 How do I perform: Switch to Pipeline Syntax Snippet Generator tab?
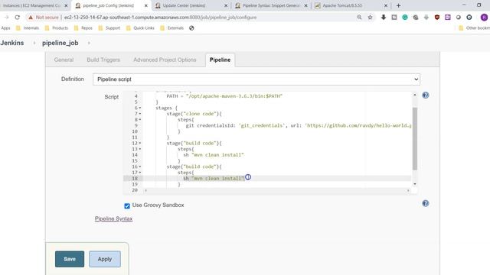270,5
